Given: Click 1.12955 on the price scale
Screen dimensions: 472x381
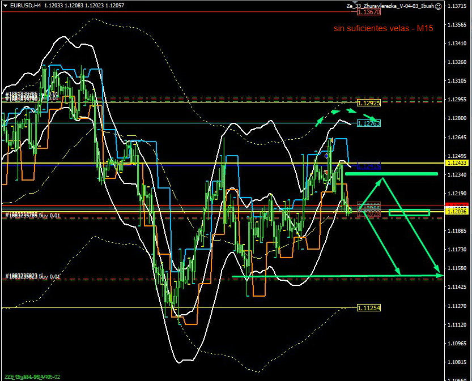Looking at the screenshot, I should [x=457, y=99].
